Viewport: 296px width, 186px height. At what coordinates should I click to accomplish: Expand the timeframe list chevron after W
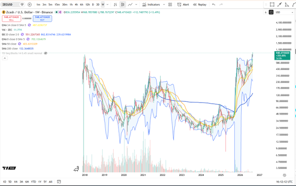click(x=108, y=4)
